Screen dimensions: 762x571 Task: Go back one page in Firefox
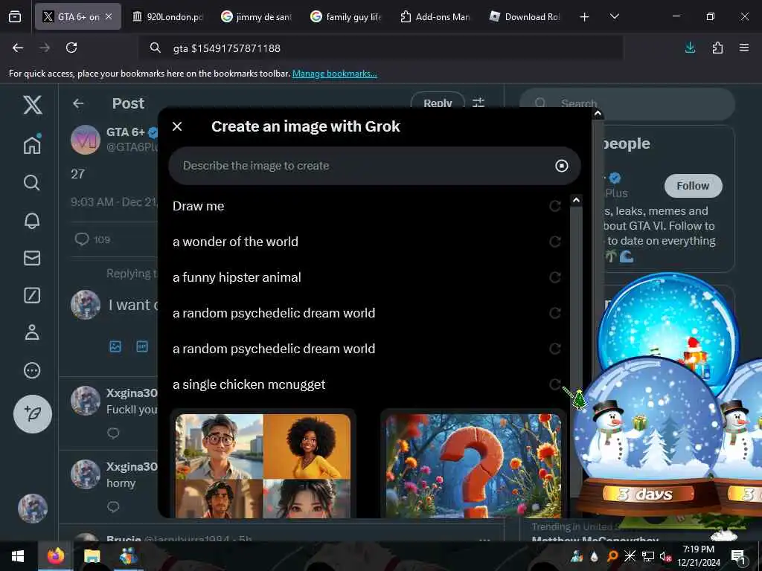tap(18, 48)
